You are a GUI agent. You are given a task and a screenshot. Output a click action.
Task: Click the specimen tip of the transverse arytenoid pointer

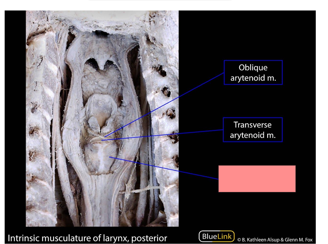tap(102, 140)
